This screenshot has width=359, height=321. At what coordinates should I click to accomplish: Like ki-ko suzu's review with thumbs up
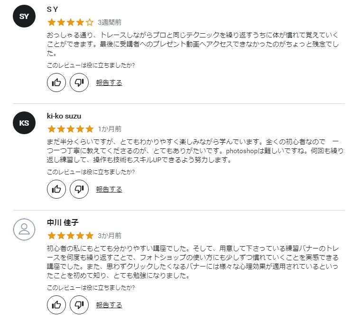(56, 189)
